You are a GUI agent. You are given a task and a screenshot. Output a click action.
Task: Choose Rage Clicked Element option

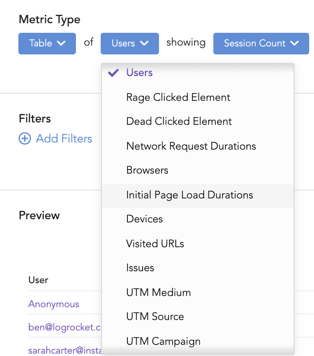click(x=178, y=97)
